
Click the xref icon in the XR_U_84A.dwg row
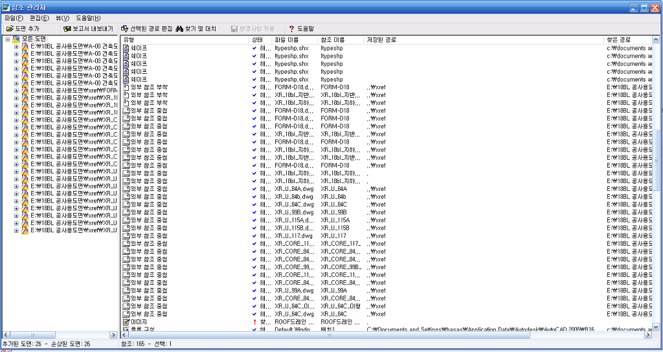pyautogui.click(x=126, y=189)
